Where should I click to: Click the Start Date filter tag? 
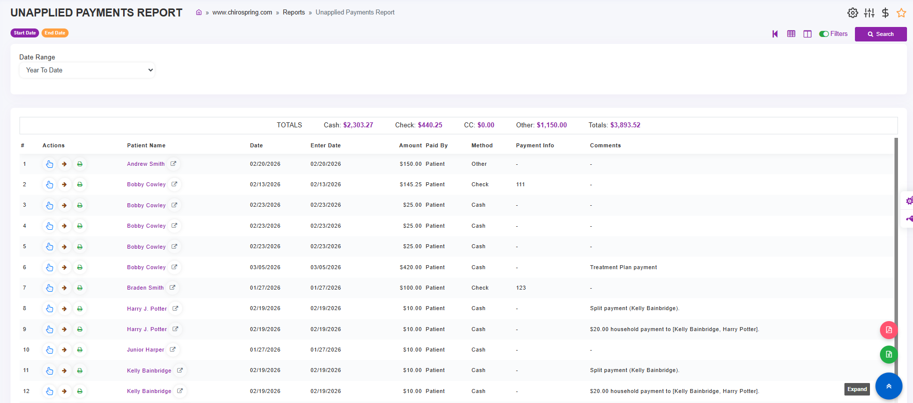[x=25, y=33]
